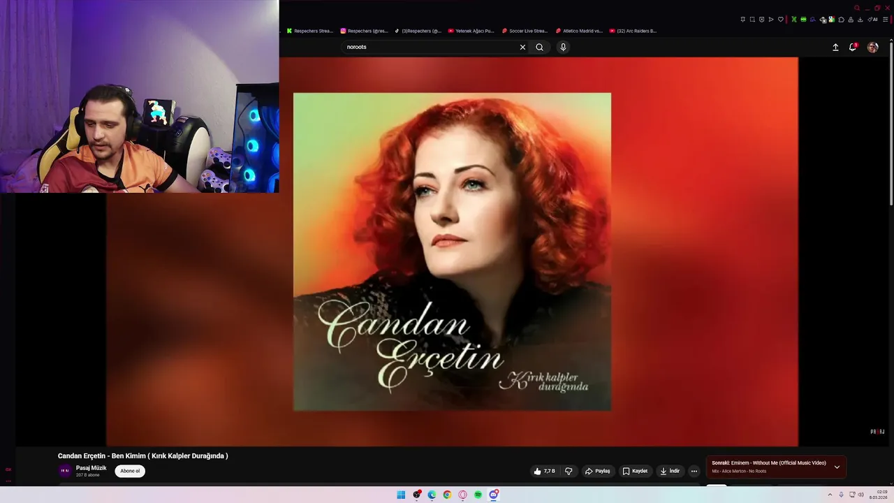Switch to the Yetenek Ağacı YouTube tab
Screen dimensions: 894x503
coord(471,31)
